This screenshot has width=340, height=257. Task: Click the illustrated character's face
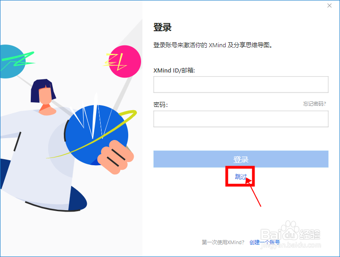[45, 96]
